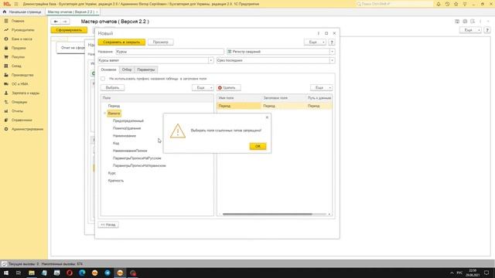495x278 pixels.
Task: Collapse the Валюта tree node
Action: [105, 114]
